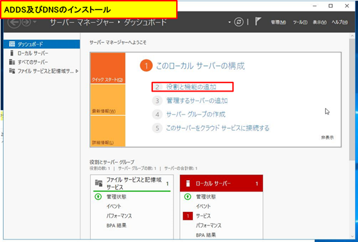
Task: Hide welcome tile via 非表示
Action: [x=327, y=138]
